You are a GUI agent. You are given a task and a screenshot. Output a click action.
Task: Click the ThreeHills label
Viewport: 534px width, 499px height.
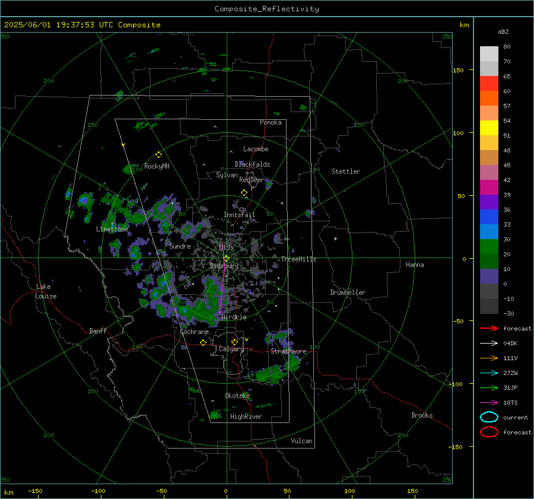tap(298, 259)
